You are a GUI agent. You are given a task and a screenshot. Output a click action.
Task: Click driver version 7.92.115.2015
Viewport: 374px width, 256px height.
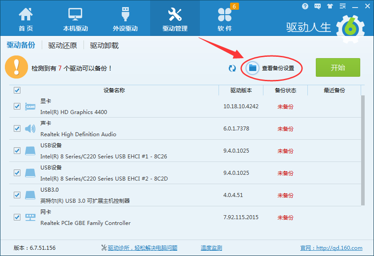pos(241,217)
